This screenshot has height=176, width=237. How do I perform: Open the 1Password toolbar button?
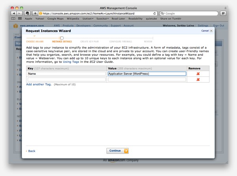coord(223,13)
